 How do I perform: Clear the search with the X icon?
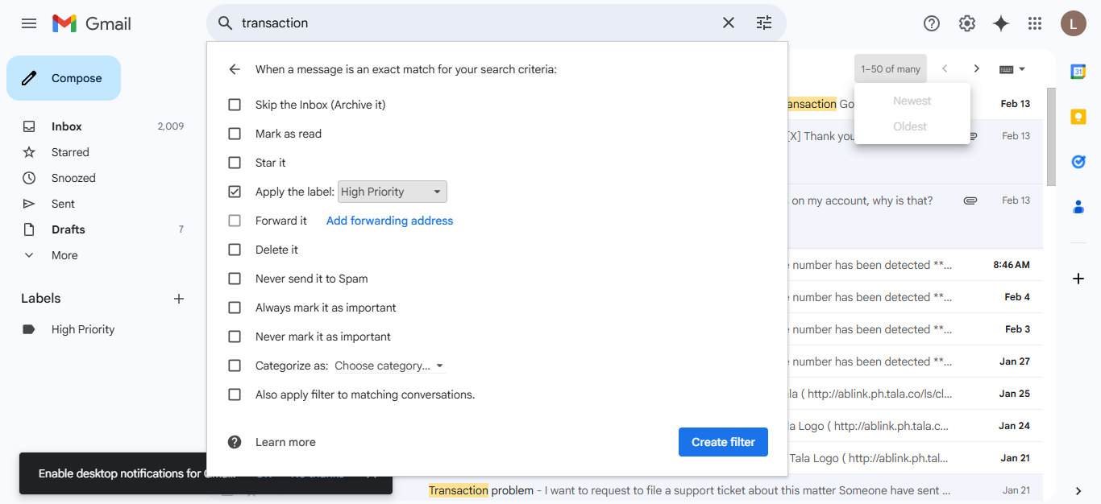click(729, 23)
